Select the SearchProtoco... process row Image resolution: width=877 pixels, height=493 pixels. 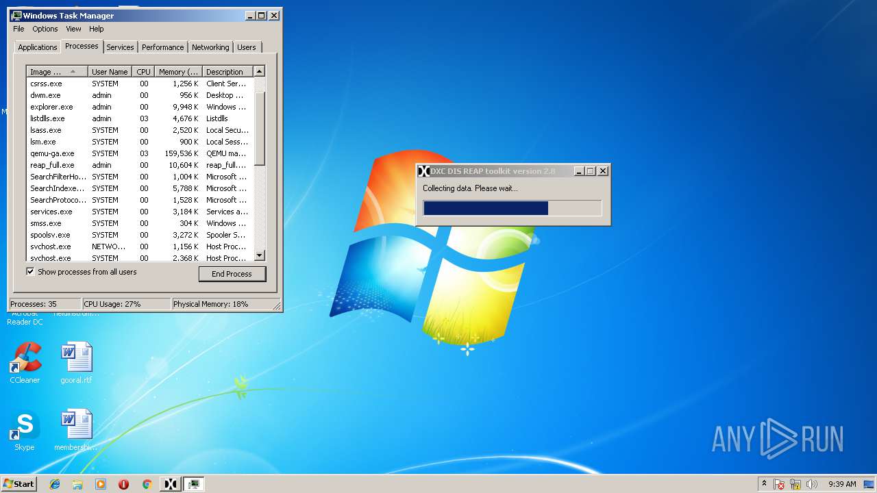(140, 200)
